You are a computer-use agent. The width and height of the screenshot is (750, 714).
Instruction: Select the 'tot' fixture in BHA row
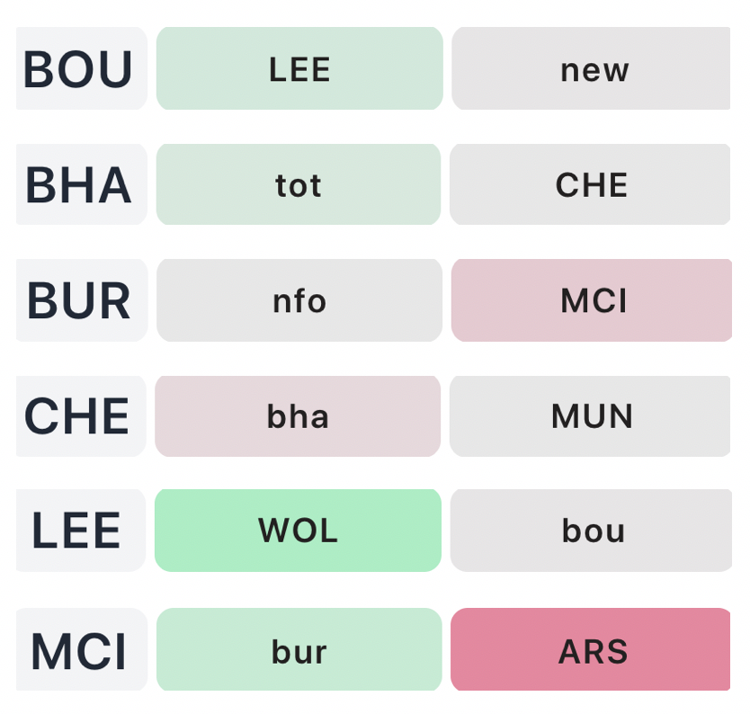[299, 185]
